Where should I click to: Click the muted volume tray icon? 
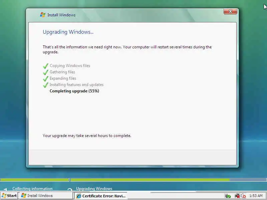coord(243,196)
